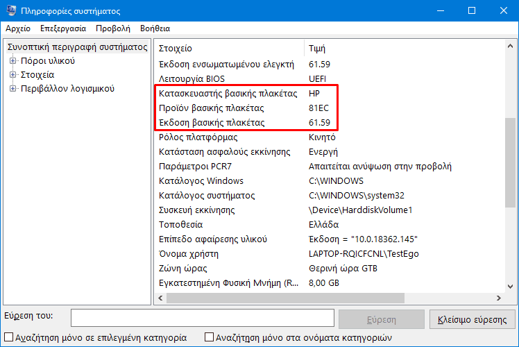Select the Στοιχεία label in tree

point(37,75)
